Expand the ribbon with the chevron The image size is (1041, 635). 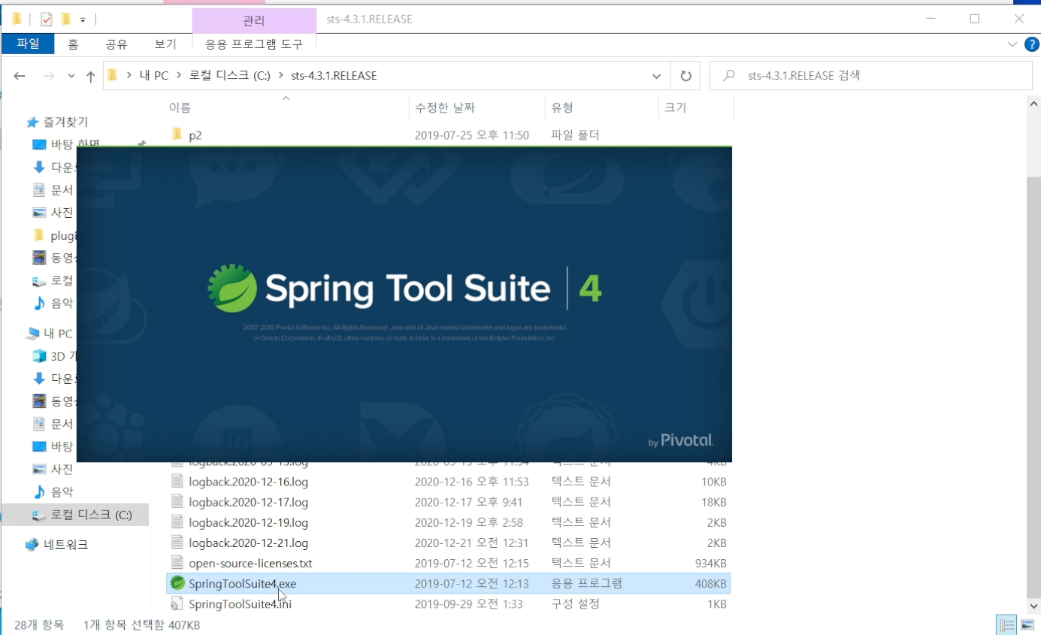(1012, 44)
